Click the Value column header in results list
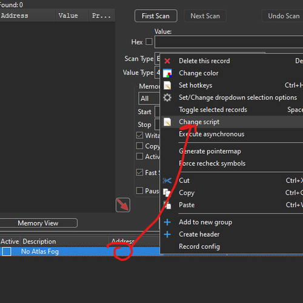Screen dimensions: 303x303 [x=72, y=16]
